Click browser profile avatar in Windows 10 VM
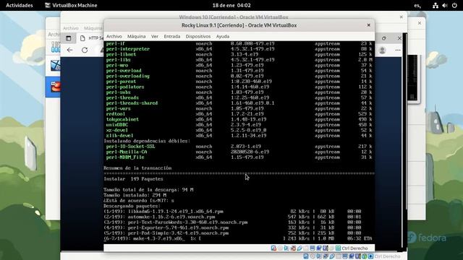This screenshot has width=463, height=260. [x=383, y=50]
